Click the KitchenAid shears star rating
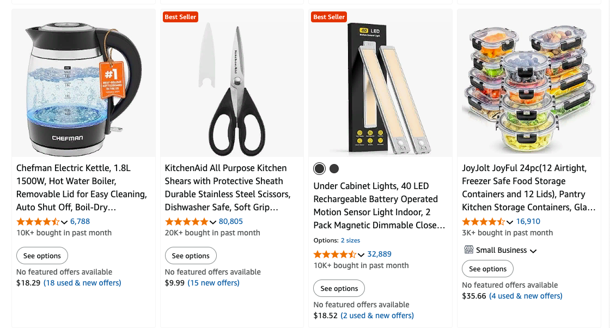Image resolution: width=610 pixels, height=328 pixels. pos(186,222)
